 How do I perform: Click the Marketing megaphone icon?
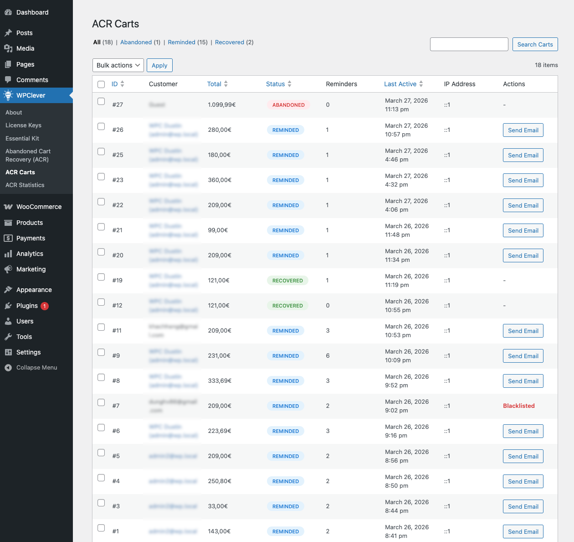coord(8,269)
